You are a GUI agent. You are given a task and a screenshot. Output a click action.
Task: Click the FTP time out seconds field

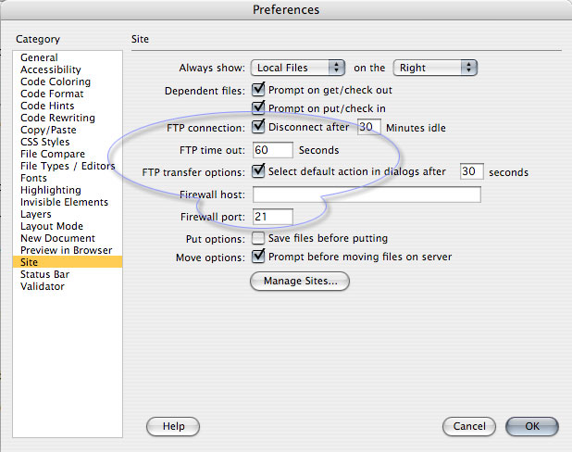[x=272, y=150]
